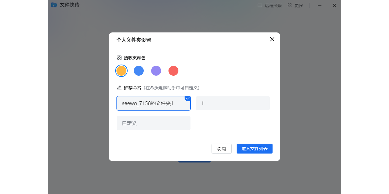Screen dimensions: 389x194
Task: Choose the recommended name option "1"
Action: tap(233, 103)
